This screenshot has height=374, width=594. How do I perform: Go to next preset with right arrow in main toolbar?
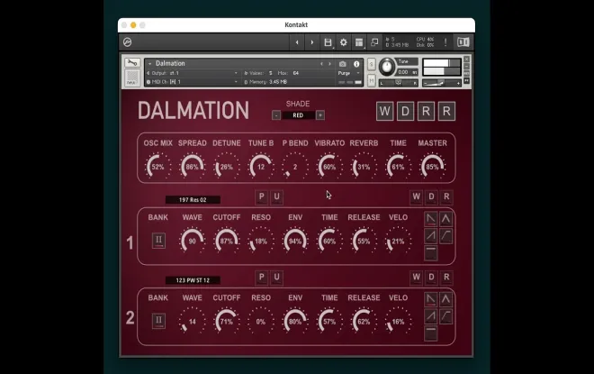click(311, 42)
